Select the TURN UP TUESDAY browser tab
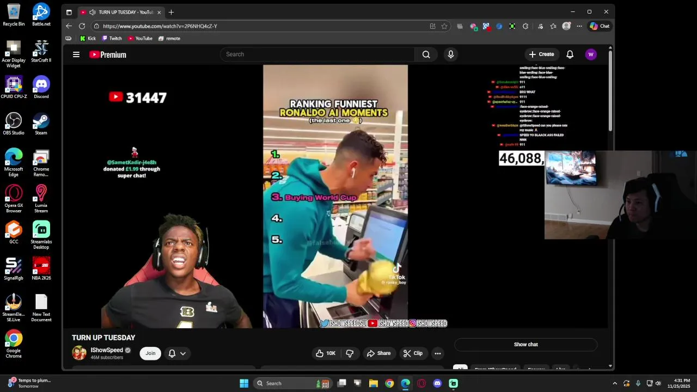 121,12
